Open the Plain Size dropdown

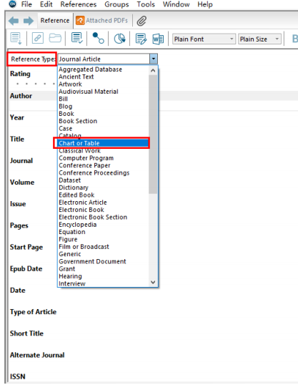(x=259, y=39)
